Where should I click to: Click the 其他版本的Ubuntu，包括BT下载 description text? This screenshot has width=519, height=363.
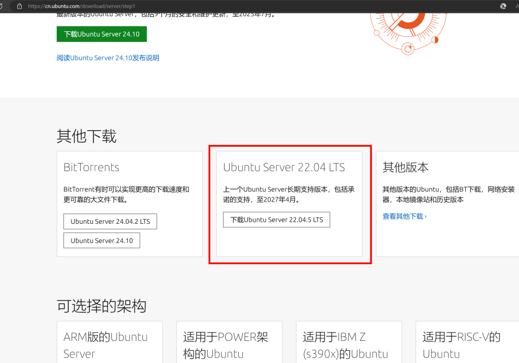(449, 194)
